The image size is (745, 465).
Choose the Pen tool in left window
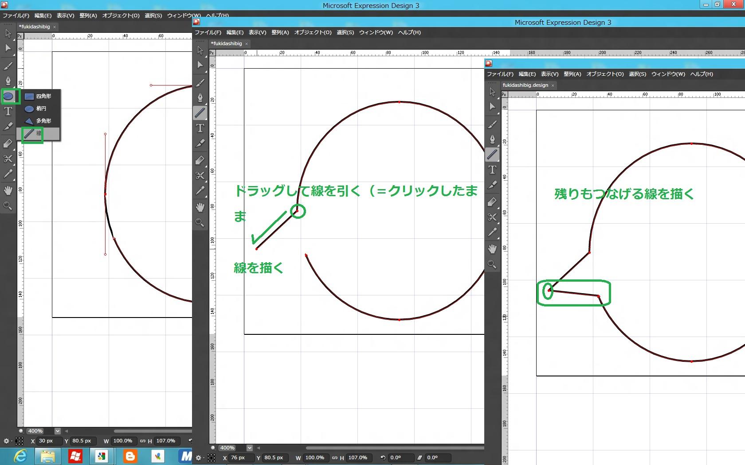8,81
